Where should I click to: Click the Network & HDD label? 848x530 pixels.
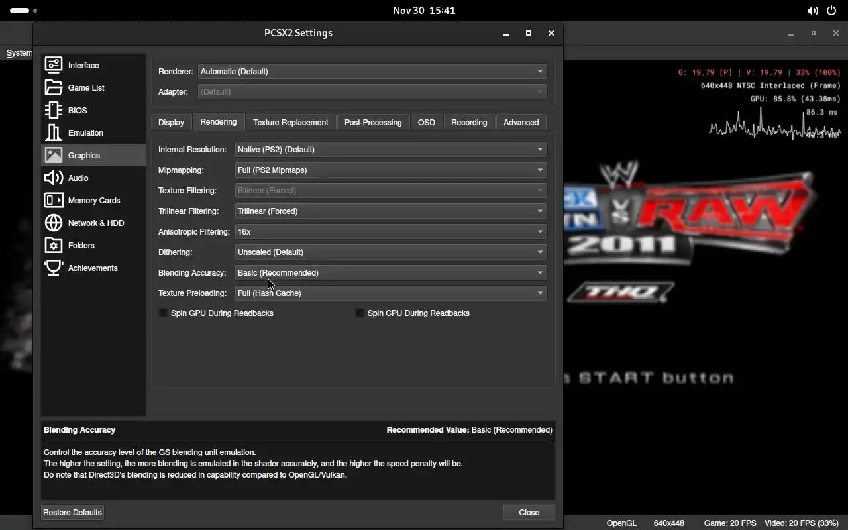point(96,223)
